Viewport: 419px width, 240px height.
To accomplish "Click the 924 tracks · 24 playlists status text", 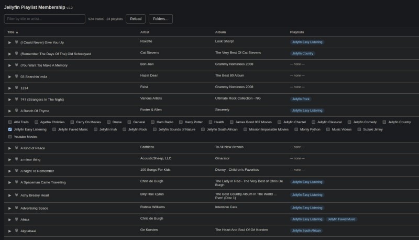I will 106,19.
